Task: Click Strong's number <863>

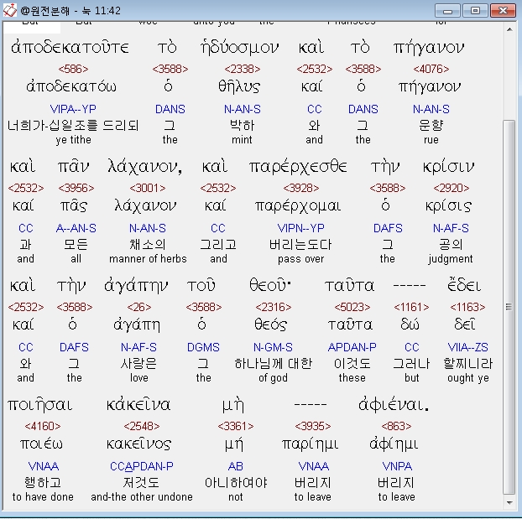Action: pyautogui.click(x=396, y=426)
